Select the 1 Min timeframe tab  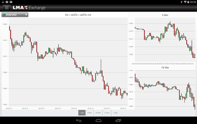(82, 113)
